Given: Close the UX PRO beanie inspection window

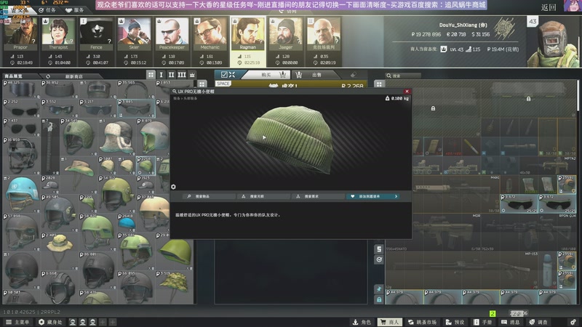Looking at the screenshot, I should (x=407, y=92).
